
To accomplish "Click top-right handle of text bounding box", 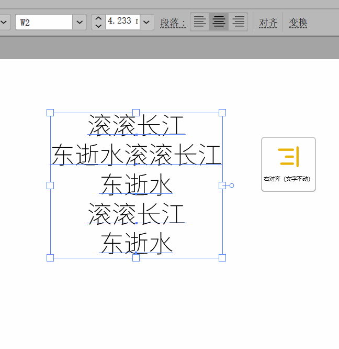I will [222, 113].
